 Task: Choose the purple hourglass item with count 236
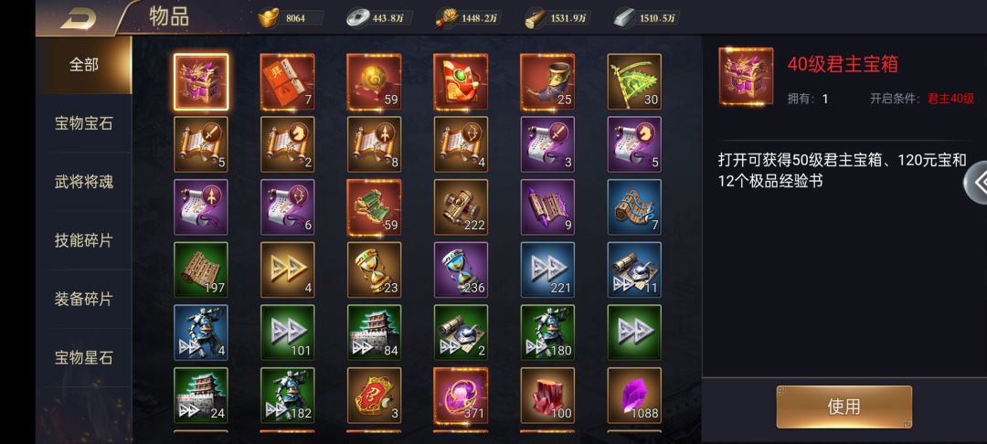[461, 270]
